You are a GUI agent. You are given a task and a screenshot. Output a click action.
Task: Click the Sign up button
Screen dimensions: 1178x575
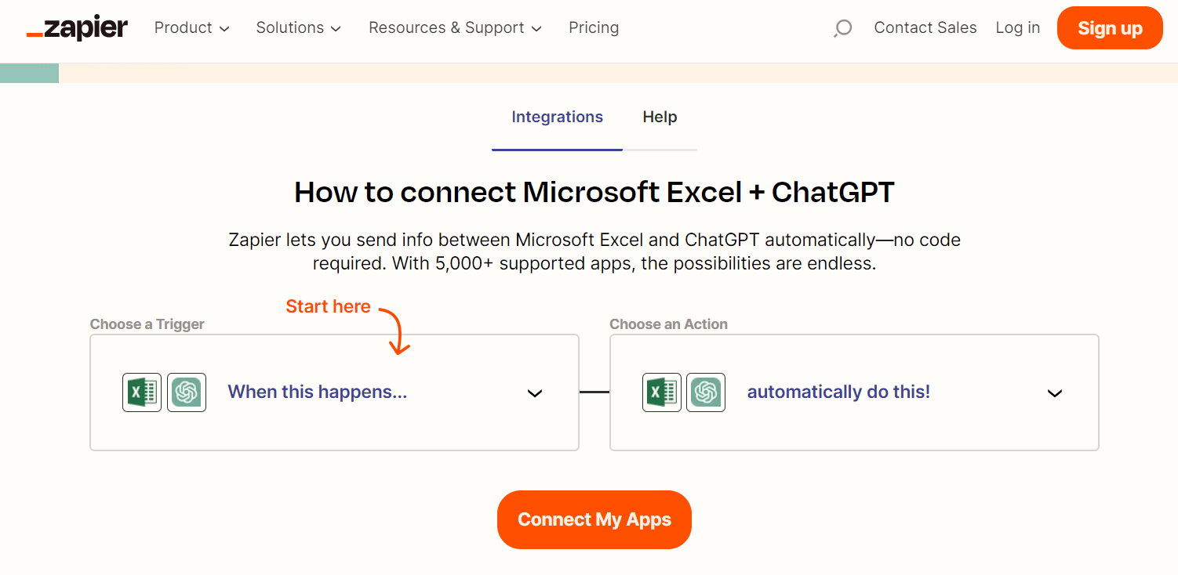pyautogui.click(x=1109, y=27)
